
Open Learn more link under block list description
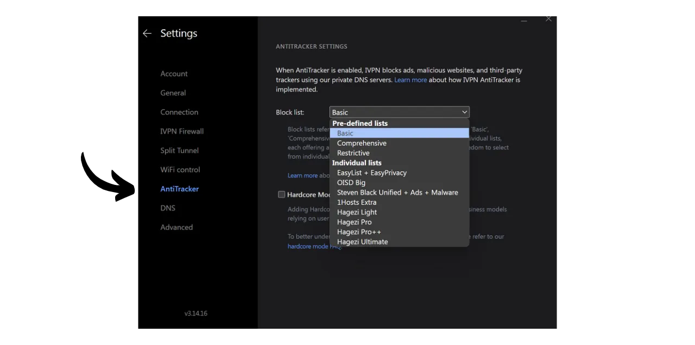302,176
